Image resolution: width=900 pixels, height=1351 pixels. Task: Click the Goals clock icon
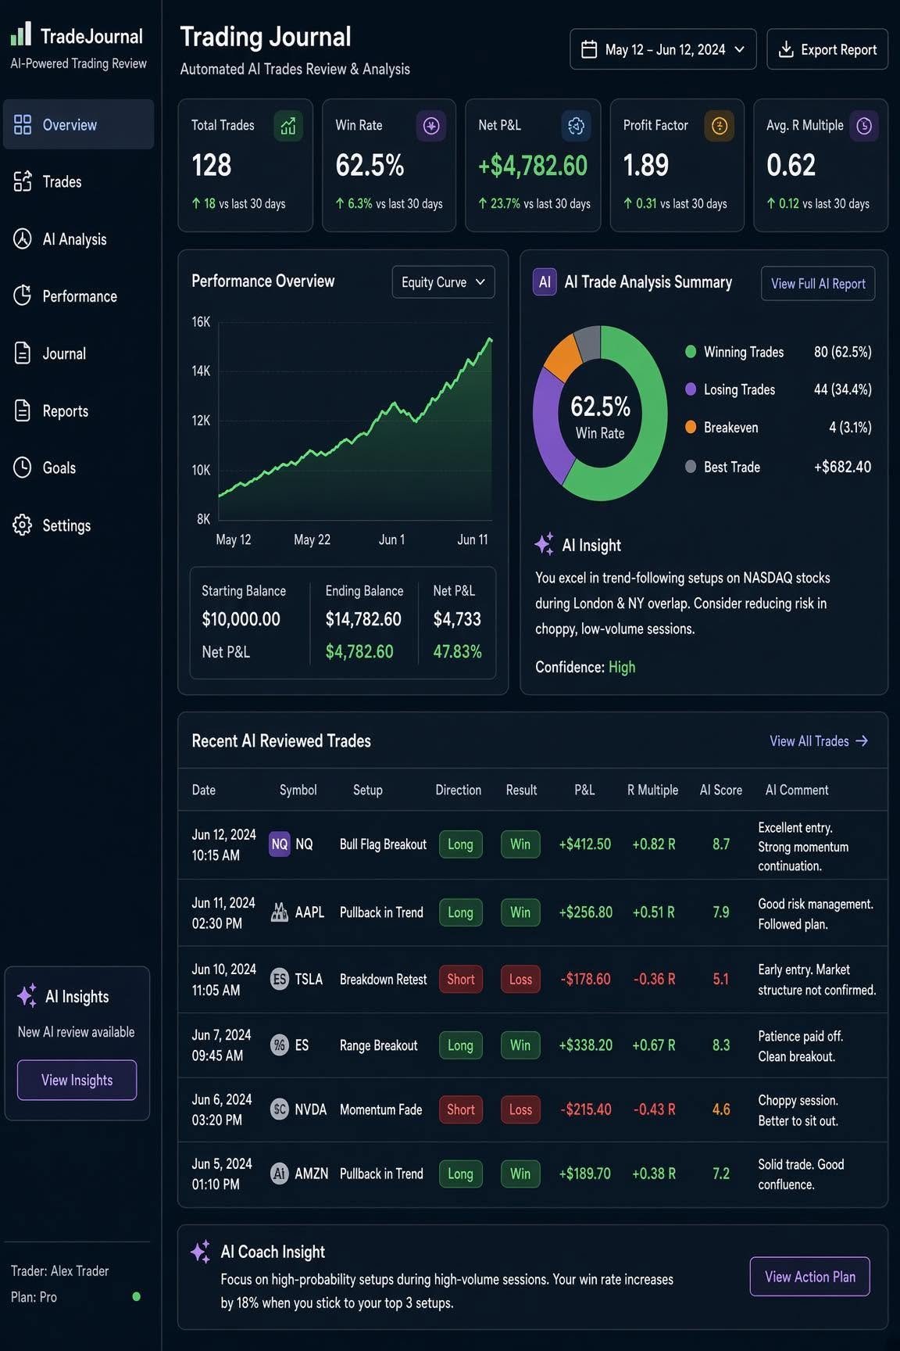coord(23,468)
